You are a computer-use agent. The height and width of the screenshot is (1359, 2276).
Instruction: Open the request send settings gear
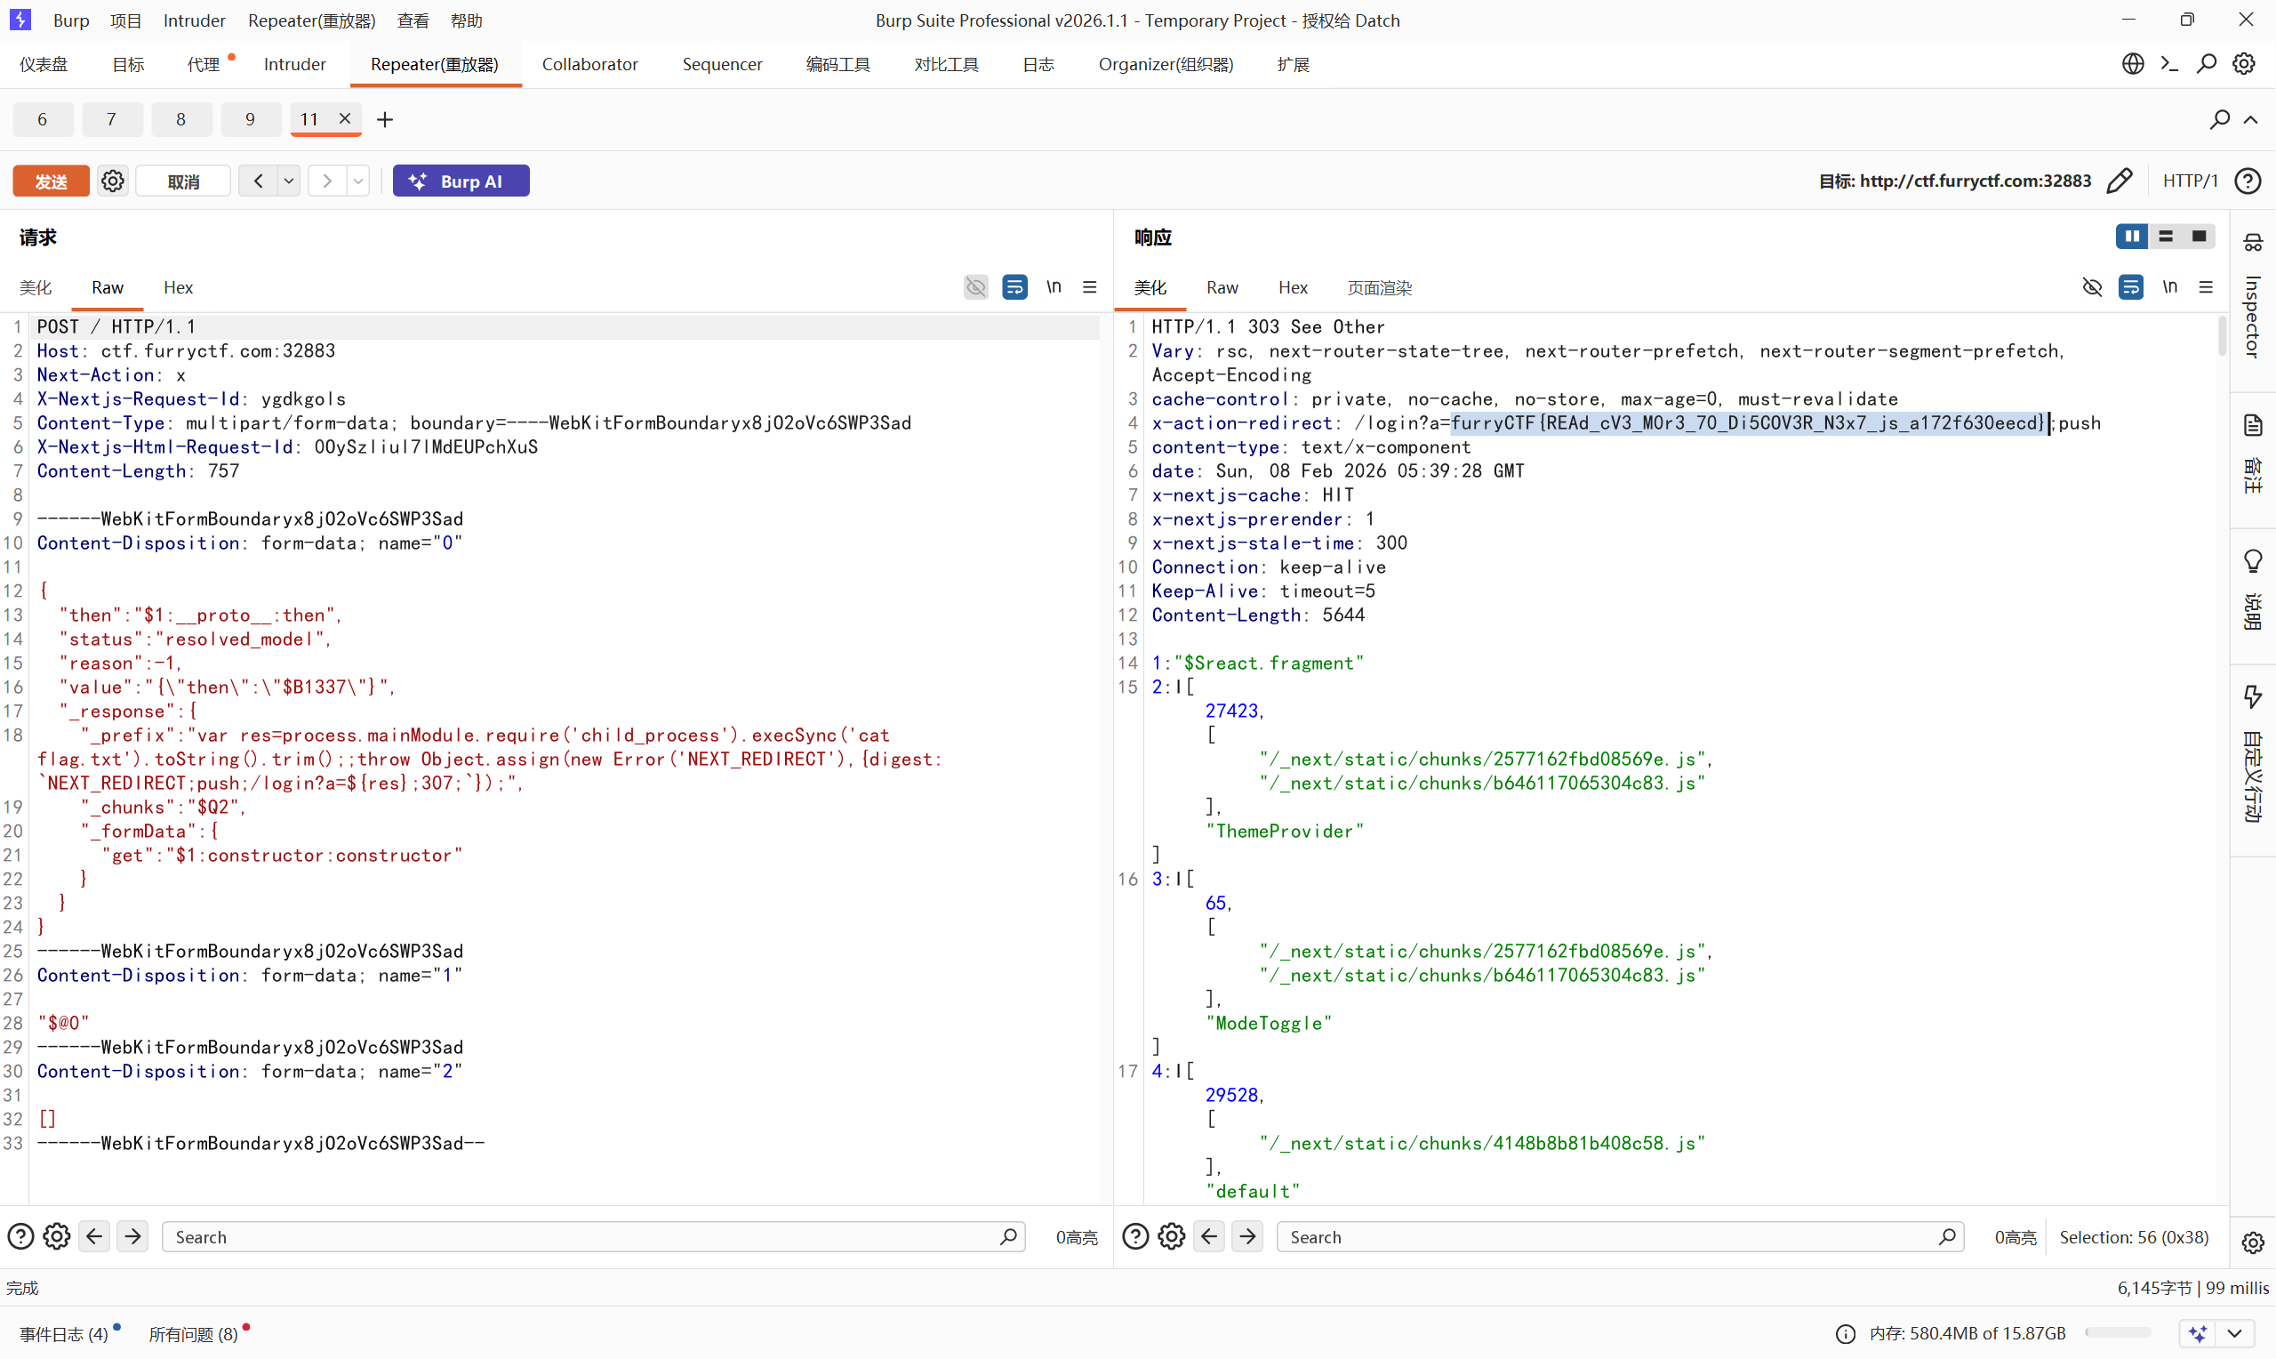[113, 181]
